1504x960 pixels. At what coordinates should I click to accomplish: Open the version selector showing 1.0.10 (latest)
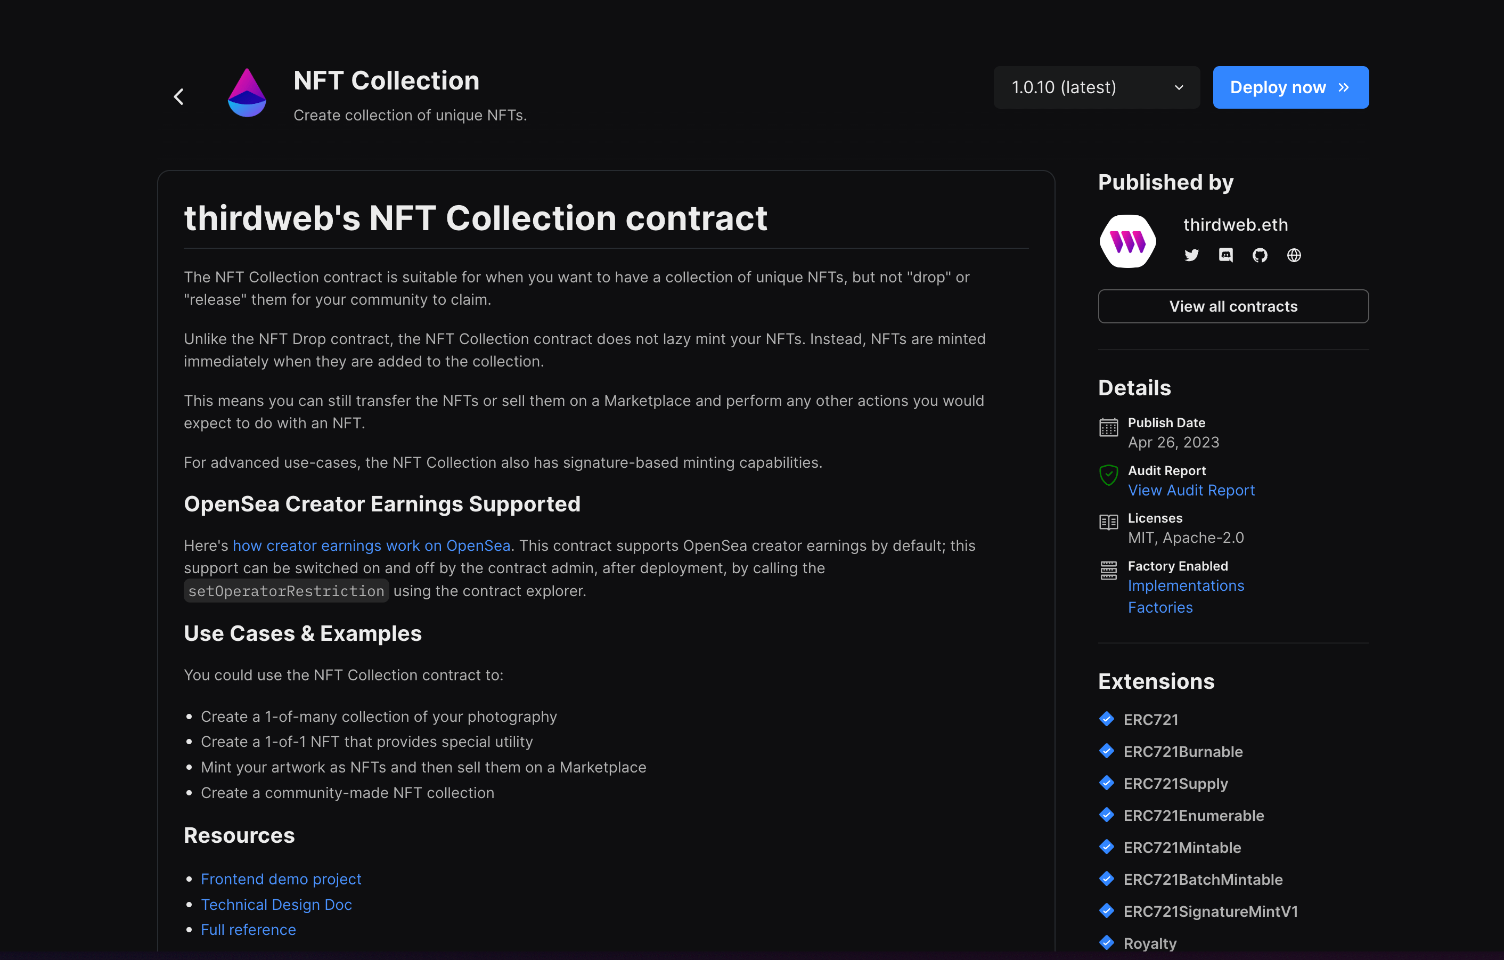tap(1096, 87)
